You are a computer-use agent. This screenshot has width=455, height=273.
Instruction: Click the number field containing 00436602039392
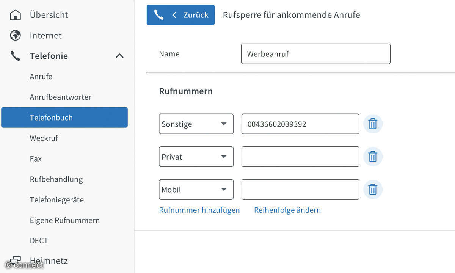point(300,124)
